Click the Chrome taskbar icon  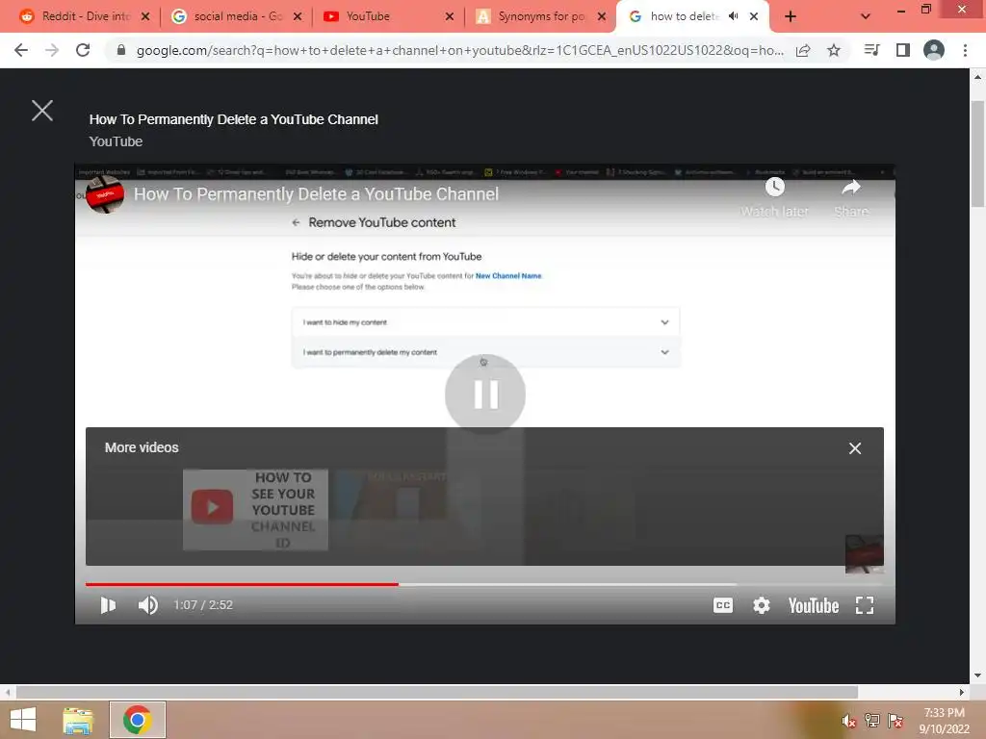tap(137, 720)
